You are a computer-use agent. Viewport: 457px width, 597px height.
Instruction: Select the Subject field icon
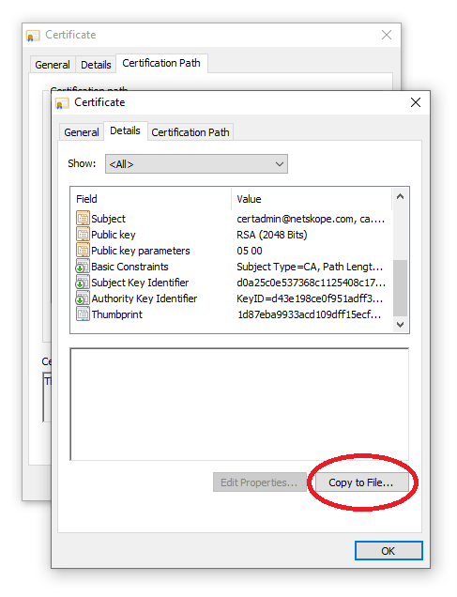[x=83, y=219]
